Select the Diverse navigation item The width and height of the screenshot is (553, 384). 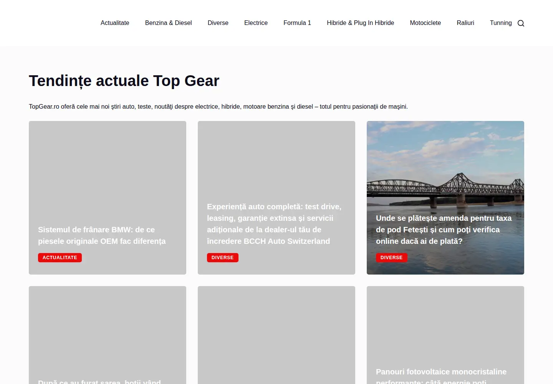[218, 23]
